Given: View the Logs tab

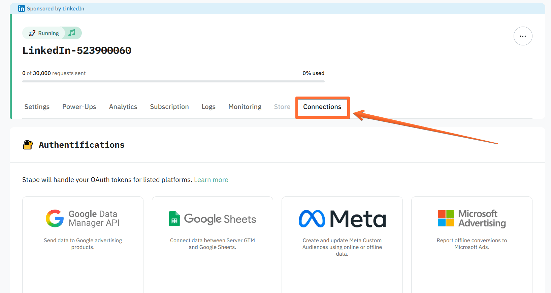Looking at the screenshot, I should [x=208, y=107].
